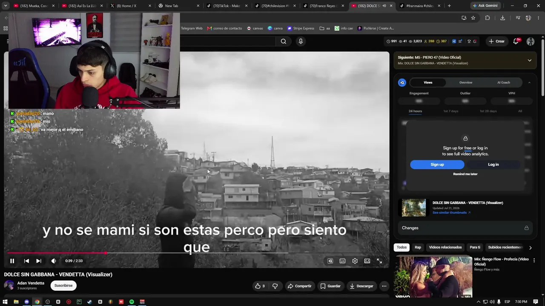Switch to the Overview analytics tab
Screen dimensions: 545x306
click(466, 82)
